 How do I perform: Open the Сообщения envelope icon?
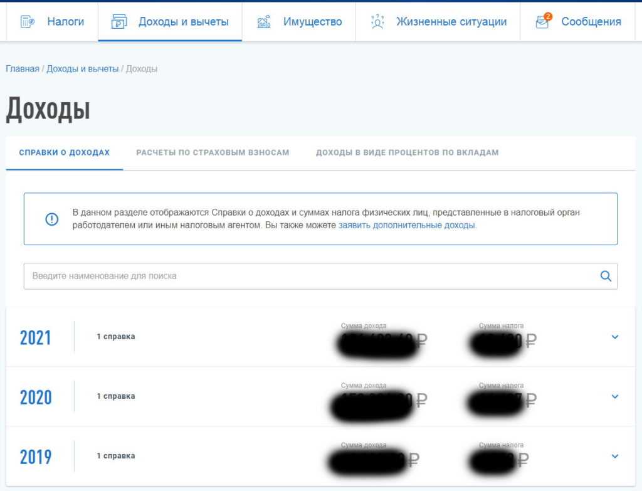pos(542,23)
